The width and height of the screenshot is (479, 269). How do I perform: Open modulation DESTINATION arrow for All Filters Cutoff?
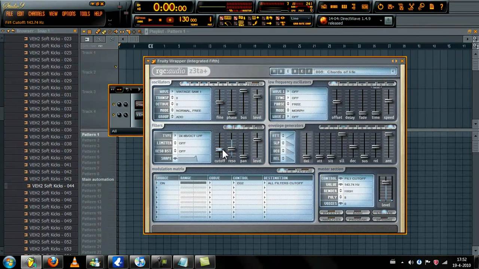pyautogui.click(x=265, y=183)
